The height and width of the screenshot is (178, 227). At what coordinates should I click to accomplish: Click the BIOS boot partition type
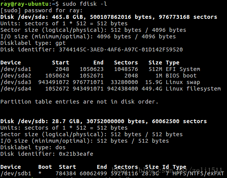pyautogui.click(x=181, y=76)
